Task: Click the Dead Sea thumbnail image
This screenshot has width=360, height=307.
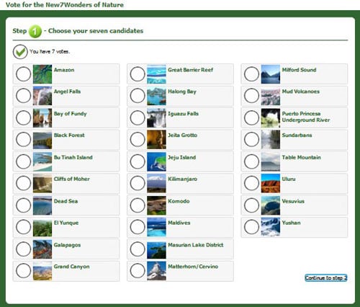Action: pos(42,205)
